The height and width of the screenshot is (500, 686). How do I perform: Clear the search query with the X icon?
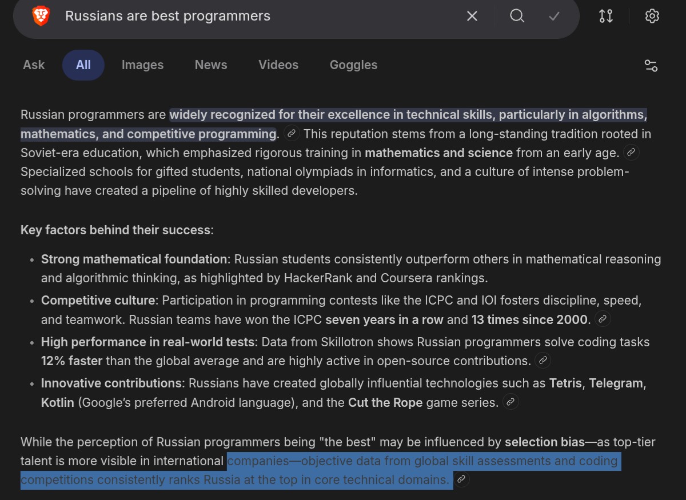coord(472,17)
